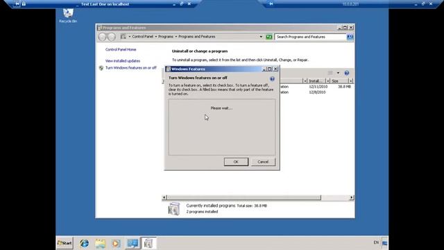Open the Size column filter dropdown
The image size is (444, 250).
pyautogui.click(x=350, y=81)
